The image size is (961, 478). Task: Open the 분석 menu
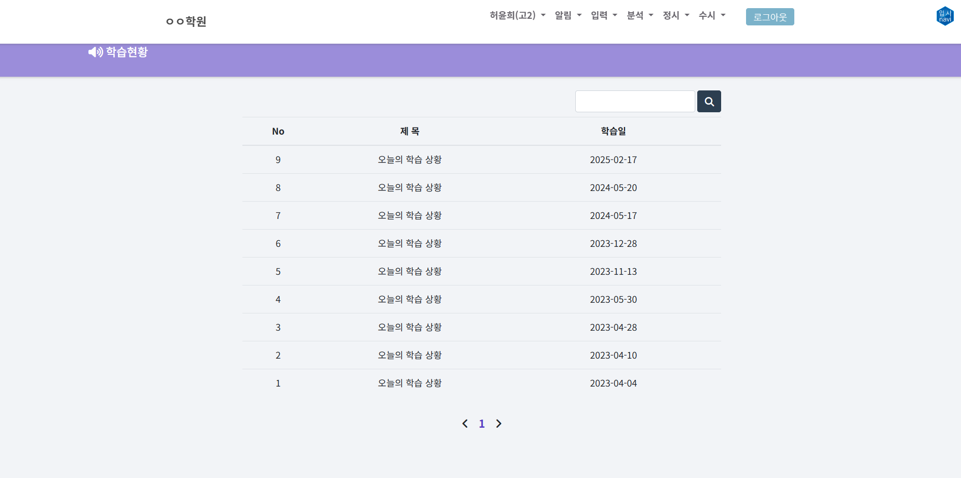coord(639,16)
